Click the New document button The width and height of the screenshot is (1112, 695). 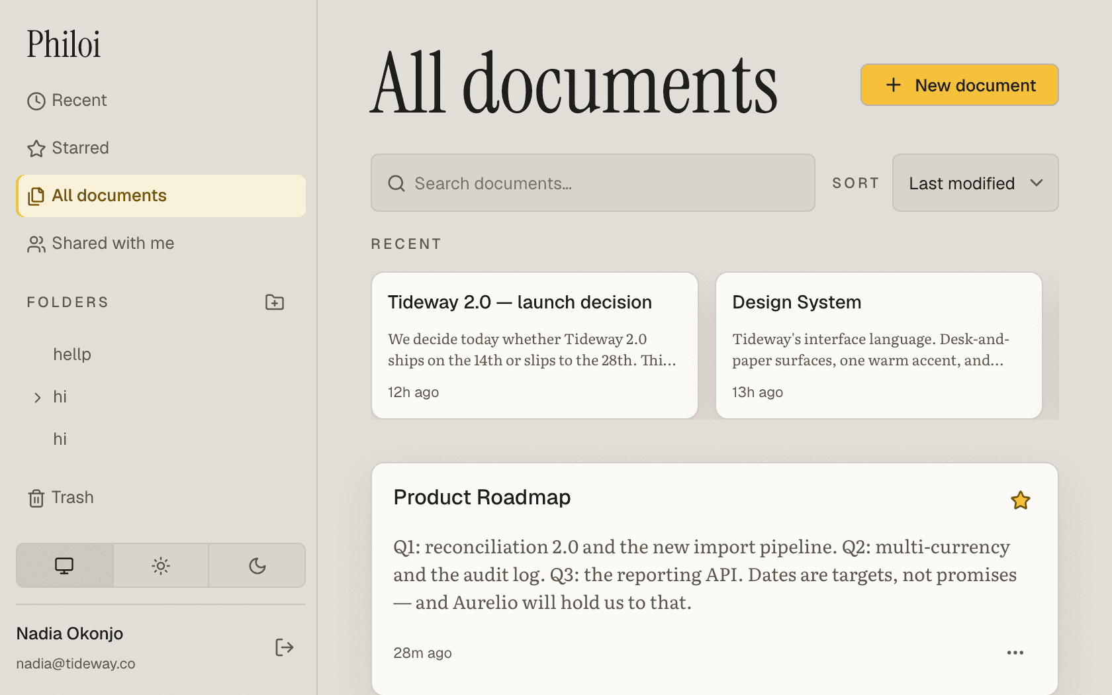coord(959,85)
